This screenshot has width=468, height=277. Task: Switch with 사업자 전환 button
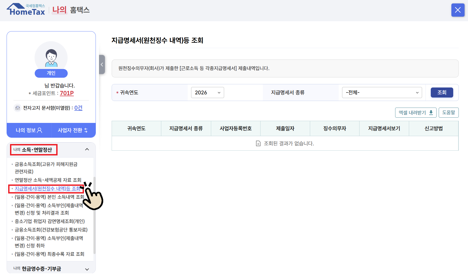coord(73,130)
